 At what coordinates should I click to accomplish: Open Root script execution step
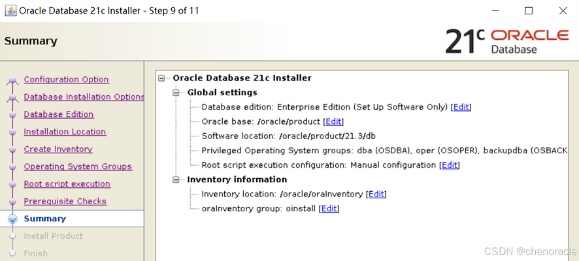pos(67,183)
